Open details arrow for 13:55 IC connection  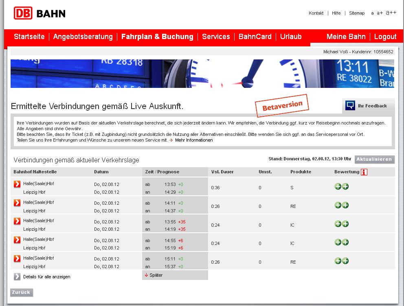point(17,221)
